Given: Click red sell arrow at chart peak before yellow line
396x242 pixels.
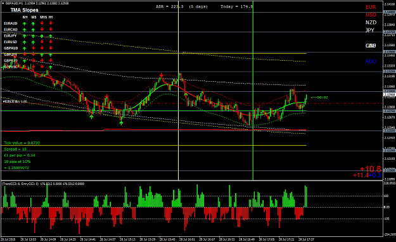Looking at the screenshot, I should [x=161, y=75].
